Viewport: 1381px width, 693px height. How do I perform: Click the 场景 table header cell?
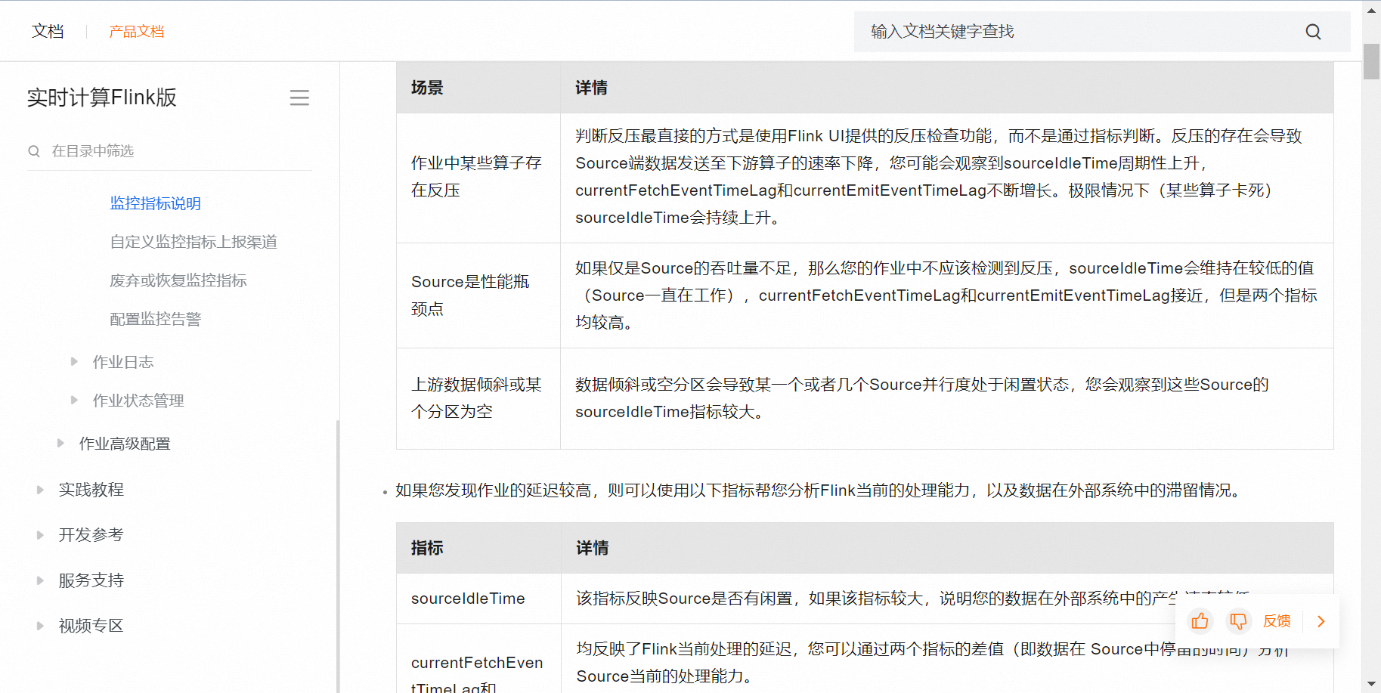pos(478,88)
